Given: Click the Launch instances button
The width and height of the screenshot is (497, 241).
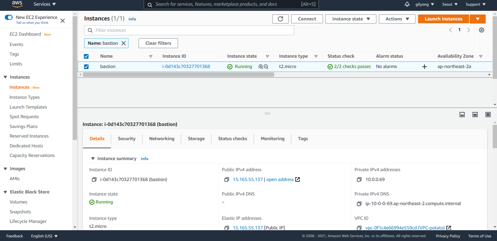Looking at the screenshot, I should (x=443, y=19).
